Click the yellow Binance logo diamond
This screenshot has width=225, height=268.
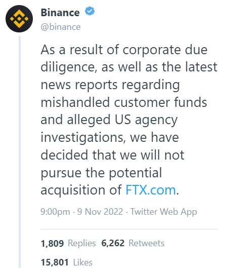coord(19,19)
